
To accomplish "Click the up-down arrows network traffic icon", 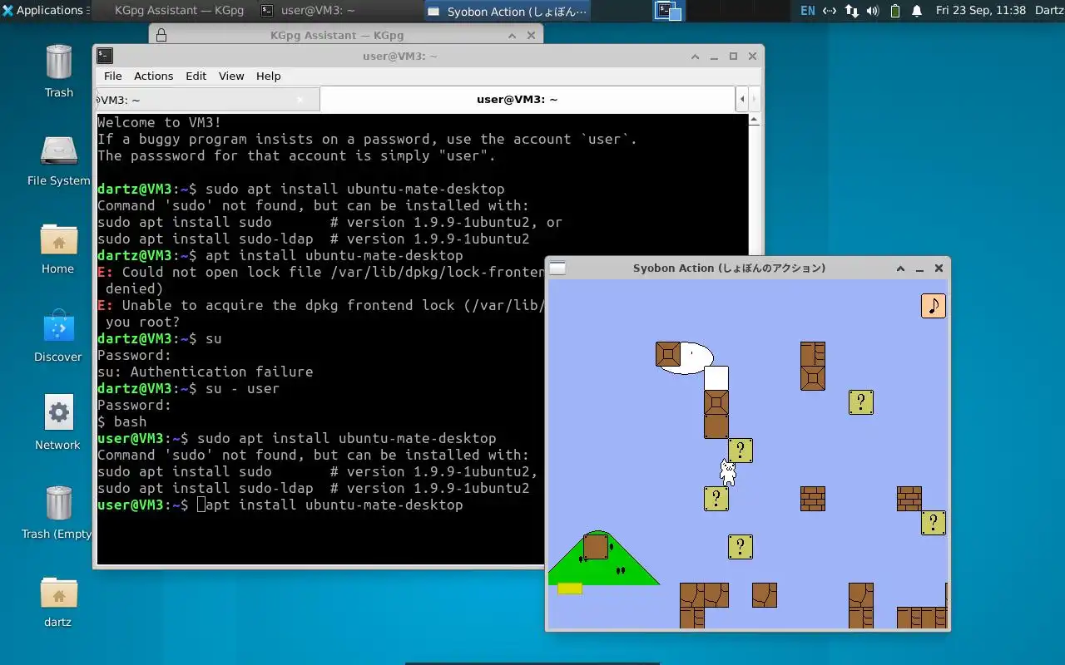I will pos(851,11).
